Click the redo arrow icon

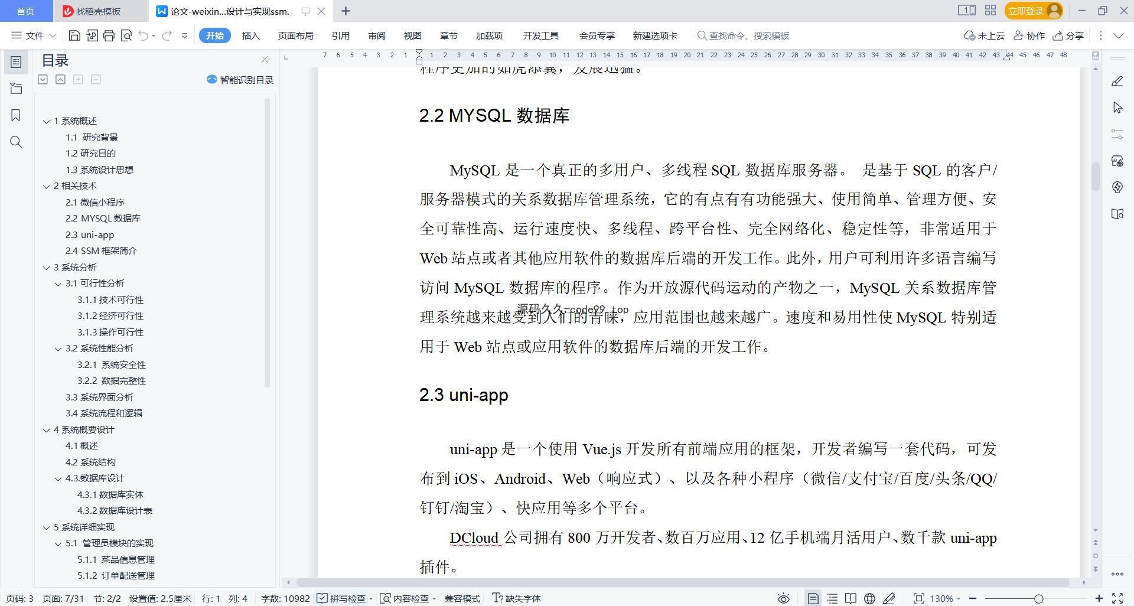[167, 36]
